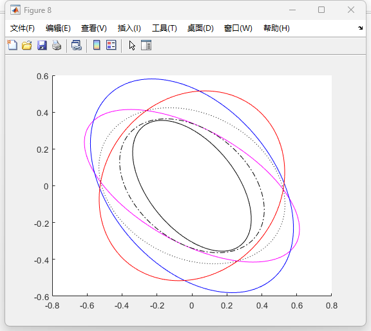Screen dimensions: 371x331
Task: Open the 桌面(D) menu
Action: (x=200, y=28)
